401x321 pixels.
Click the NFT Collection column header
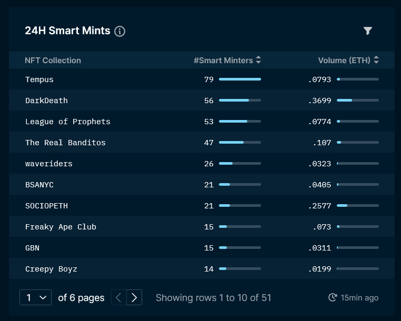[x=53, y=61]
